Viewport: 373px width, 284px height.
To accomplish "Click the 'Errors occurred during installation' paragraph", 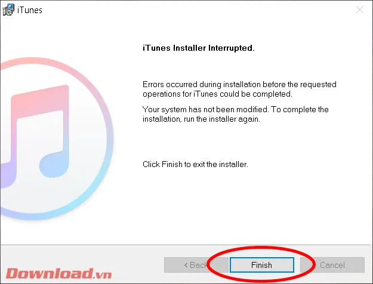I will [239, 89].
